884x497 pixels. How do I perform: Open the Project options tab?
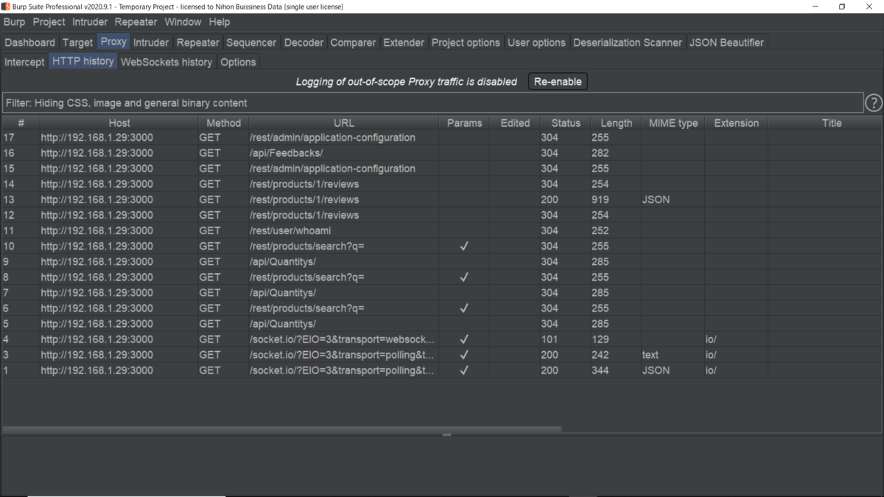(466, 42)
